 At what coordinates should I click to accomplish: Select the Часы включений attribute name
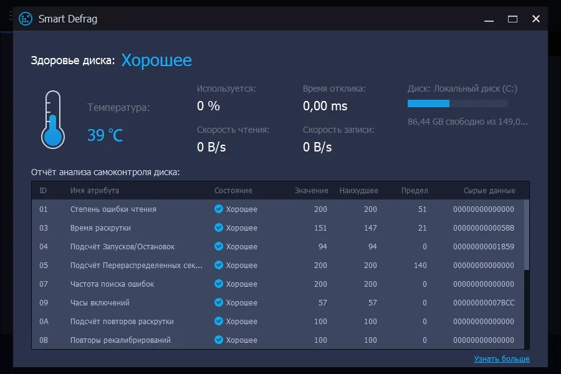click(100, 302)
